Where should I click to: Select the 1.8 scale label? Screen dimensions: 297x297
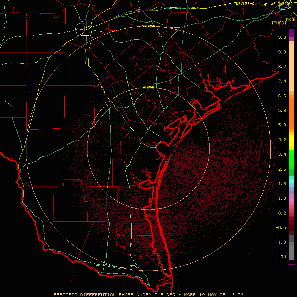[x=282, y=184]
